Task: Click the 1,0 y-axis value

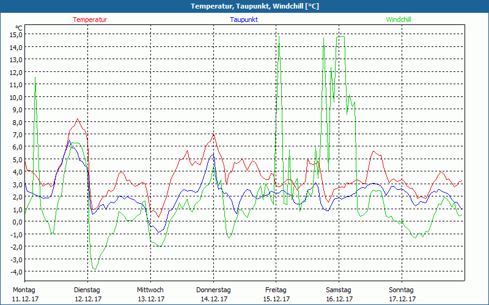Action: click(18, 209)
